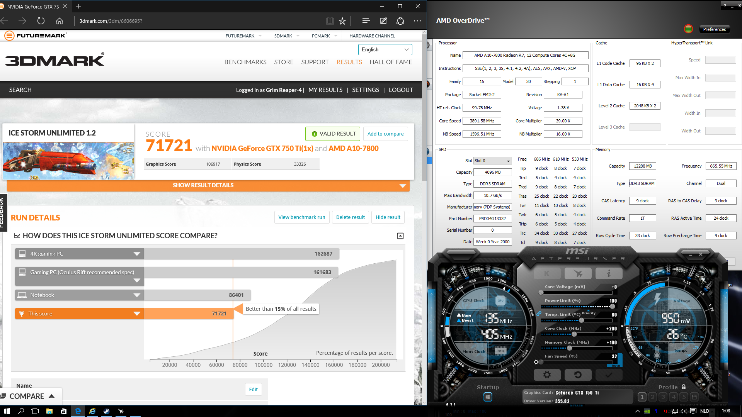Click LOGOUT link
The height and width of the screenshot is (417, 742).
pos(401,90)
